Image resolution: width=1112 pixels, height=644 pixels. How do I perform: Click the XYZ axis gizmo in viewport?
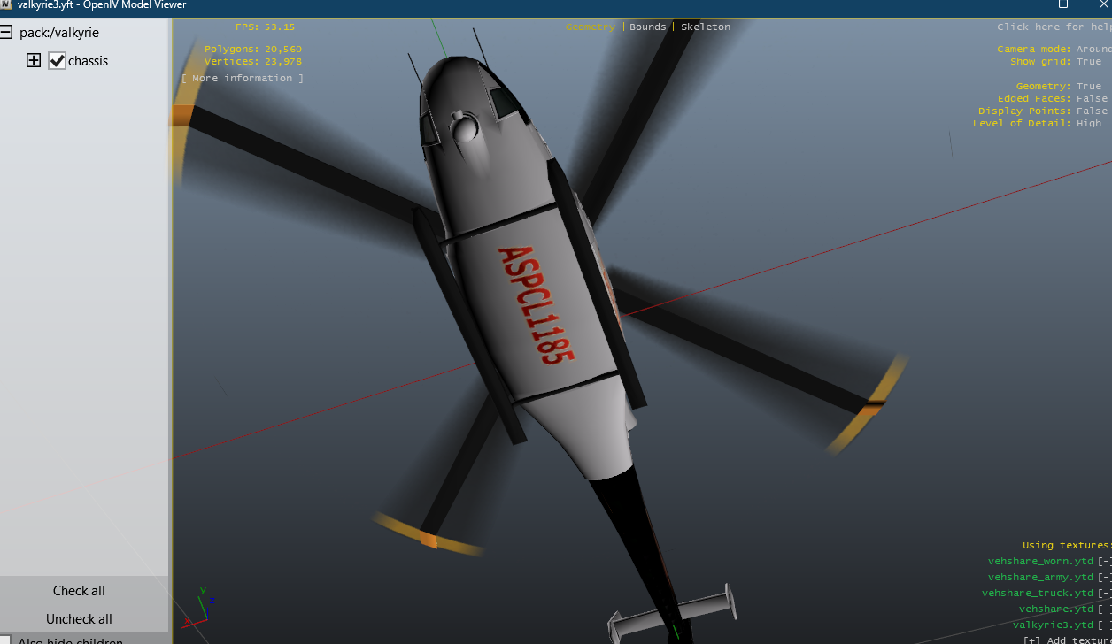[x=204, y=603]
